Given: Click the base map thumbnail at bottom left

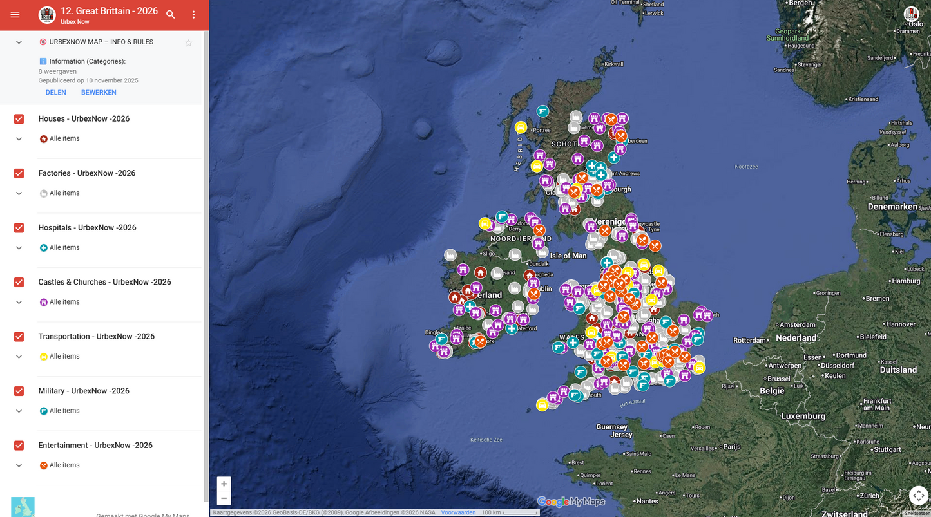Looking at the screenshot, I should pyautogui.click(x=23, y=507).
